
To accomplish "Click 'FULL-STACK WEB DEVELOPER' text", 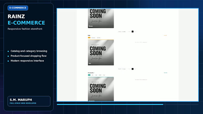I will pos(23,103).
